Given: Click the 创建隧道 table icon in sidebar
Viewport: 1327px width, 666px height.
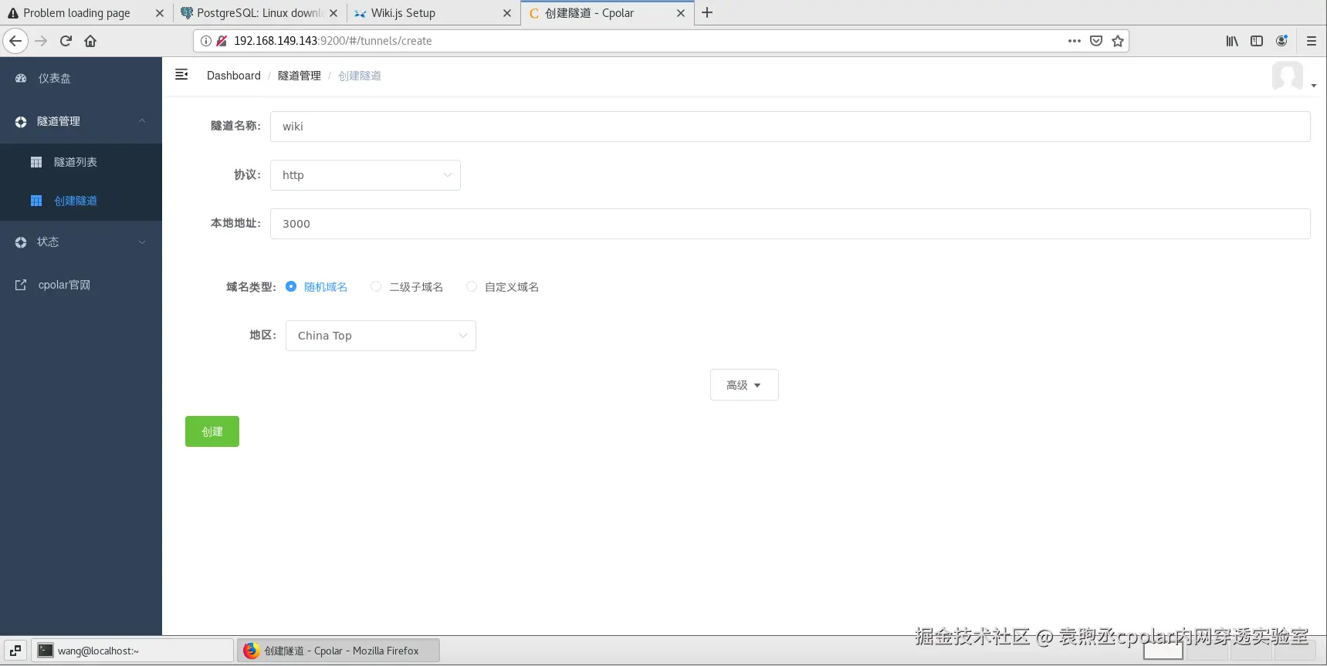Looking at the screenshot, I should pyautogui.click(x=36, y=201).
